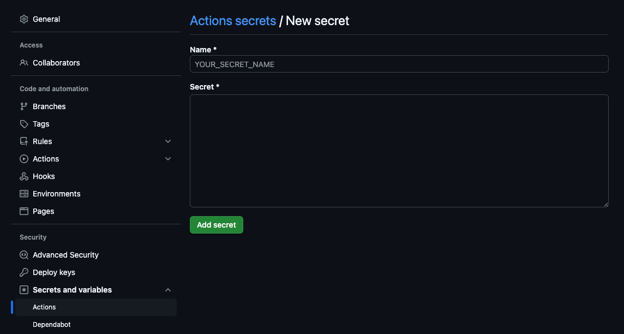Click the Collaborators people icon
This screenshot has width=624, height=334.
(x=24, y=63)
